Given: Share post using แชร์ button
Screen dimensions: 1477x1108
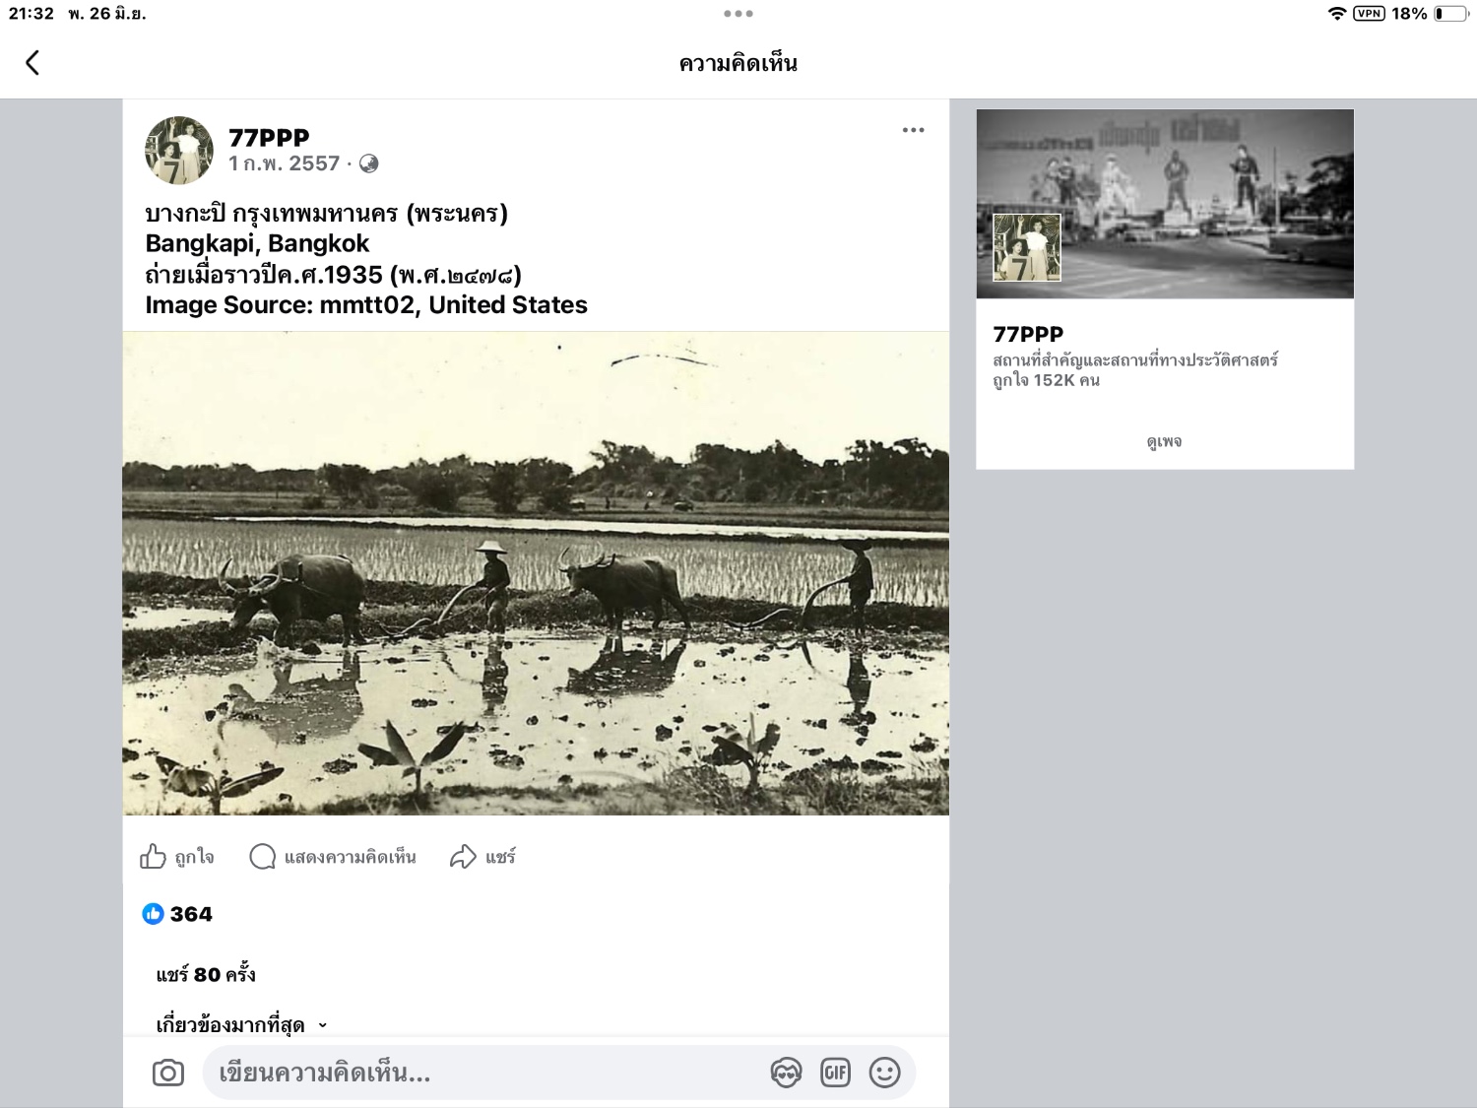Looking at the screenshot, I should click(482, 857).
